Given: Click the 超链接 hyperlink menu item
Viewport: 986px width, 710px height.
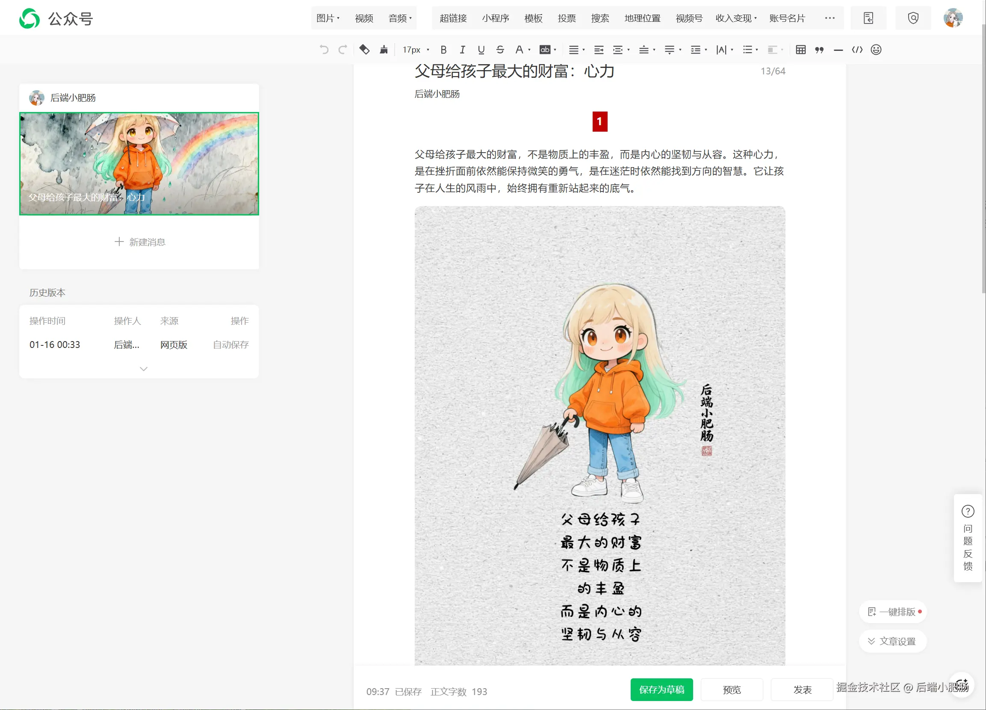Looking at the screenshot, I should 453,18.
